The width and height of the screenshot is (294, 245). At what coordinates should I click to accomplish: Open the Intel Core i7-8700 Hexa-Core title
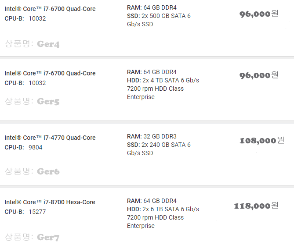(50, 202)
